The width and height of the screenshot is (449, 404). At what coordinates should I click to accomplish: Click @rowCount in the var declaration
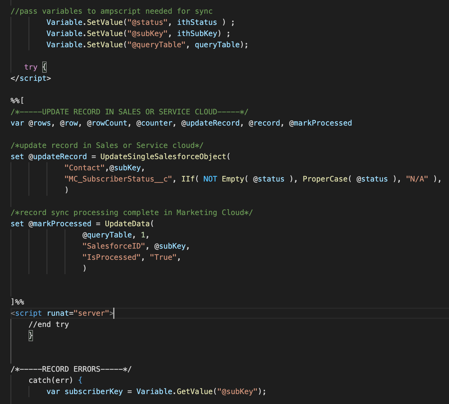107,123
